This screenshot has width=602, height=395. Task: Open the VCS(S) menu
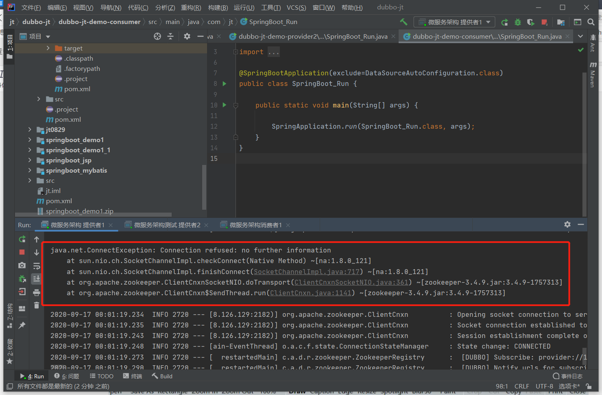point(296,7)
